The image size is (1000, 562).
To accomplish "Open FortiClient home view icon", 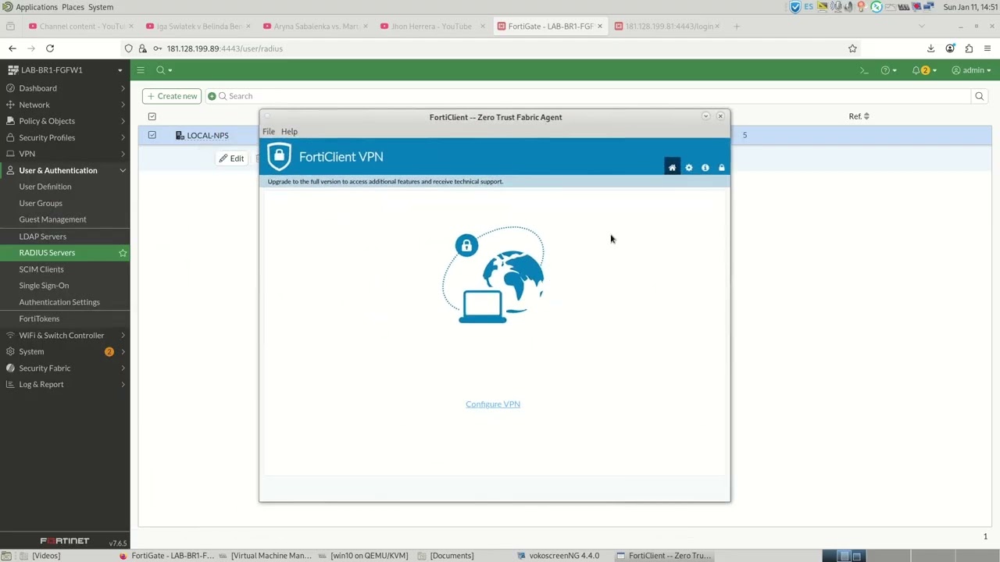I will tap(672, 168).
